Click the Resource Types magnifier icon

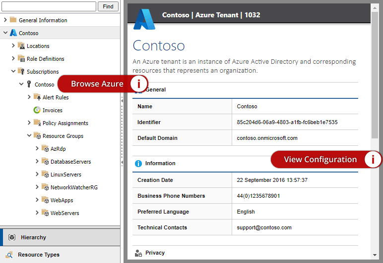tap(9, 255)
